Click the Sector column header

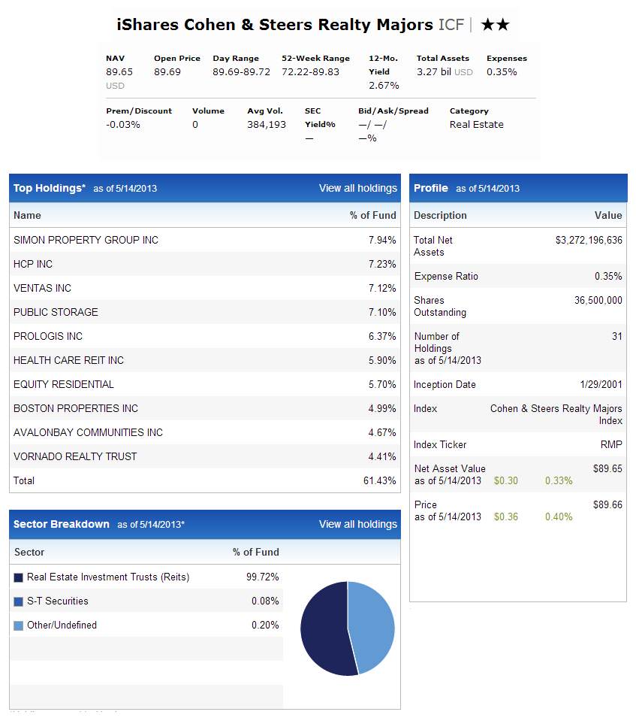pyautogui.click(x=29, y=553)
